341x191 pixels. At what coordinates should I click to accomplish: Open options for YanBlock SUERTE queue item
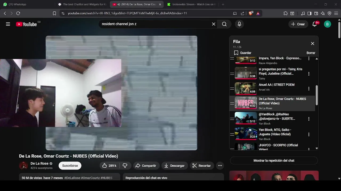pos(309,119)
